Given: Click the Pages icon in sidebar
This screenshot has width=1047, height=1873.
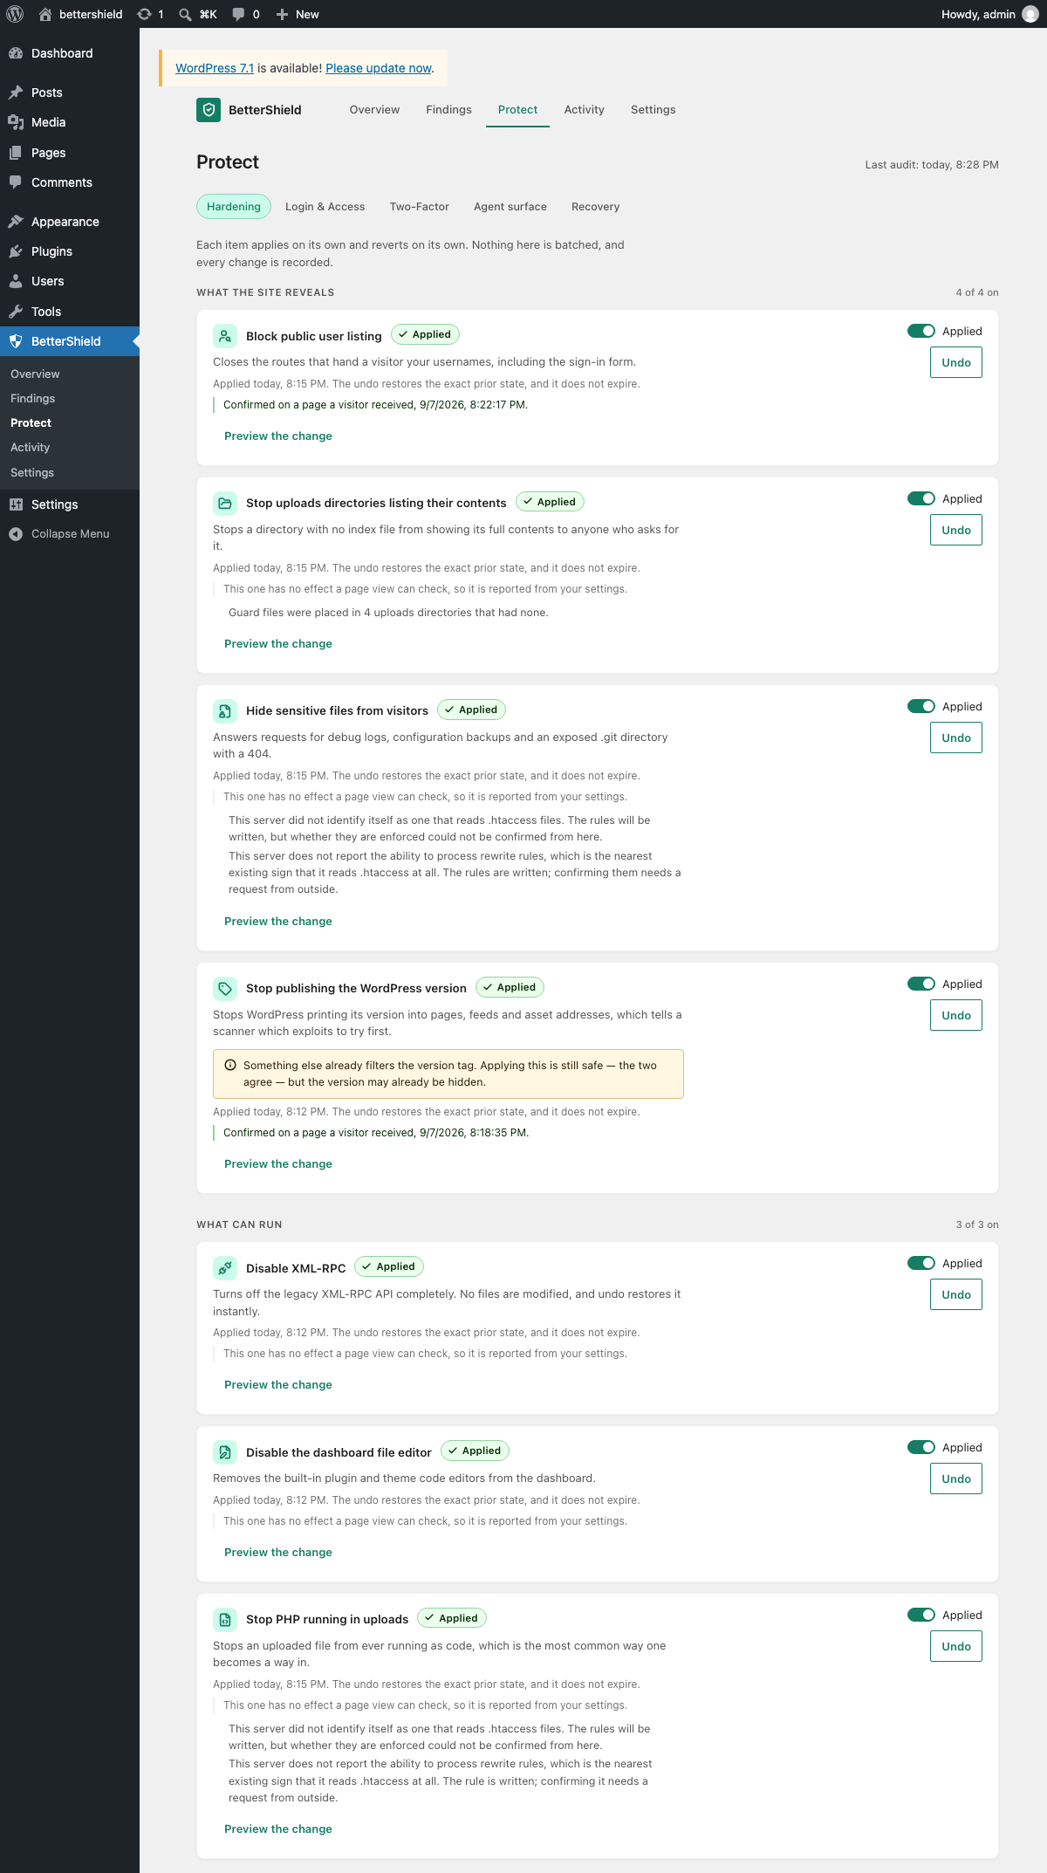Looking at the screenshot, I should point(16,153).
